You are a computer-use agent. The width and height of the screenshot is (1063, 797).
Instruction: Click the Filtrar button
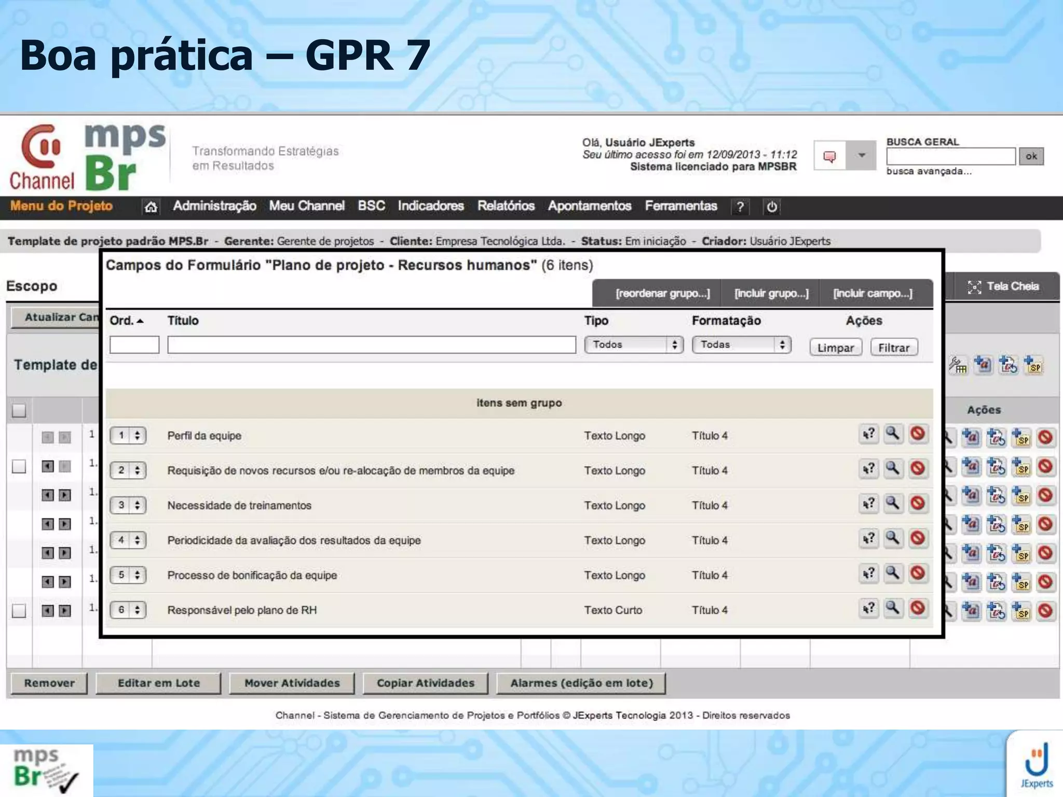tap(894, 348)
